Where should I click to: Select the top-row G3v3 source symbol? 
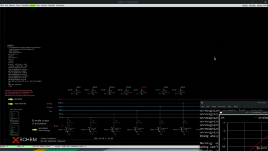pyautogui.click(x=164, y=92)
